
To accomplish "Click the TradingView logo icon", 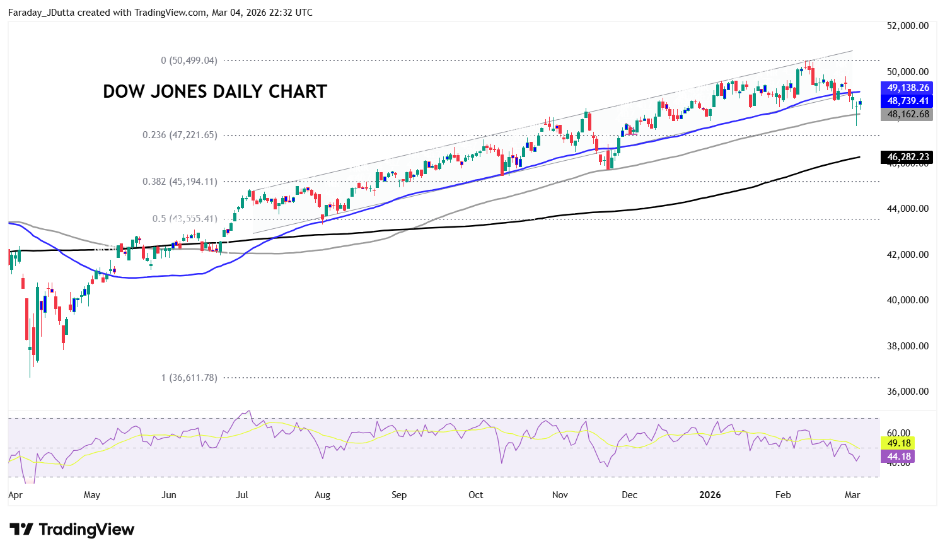I will (21, 529).
